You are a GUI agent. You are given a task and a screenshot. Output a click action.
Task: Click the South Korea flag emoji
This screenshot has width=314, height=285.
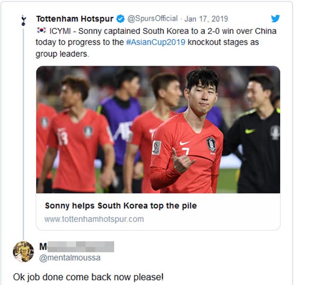[40, 31]
